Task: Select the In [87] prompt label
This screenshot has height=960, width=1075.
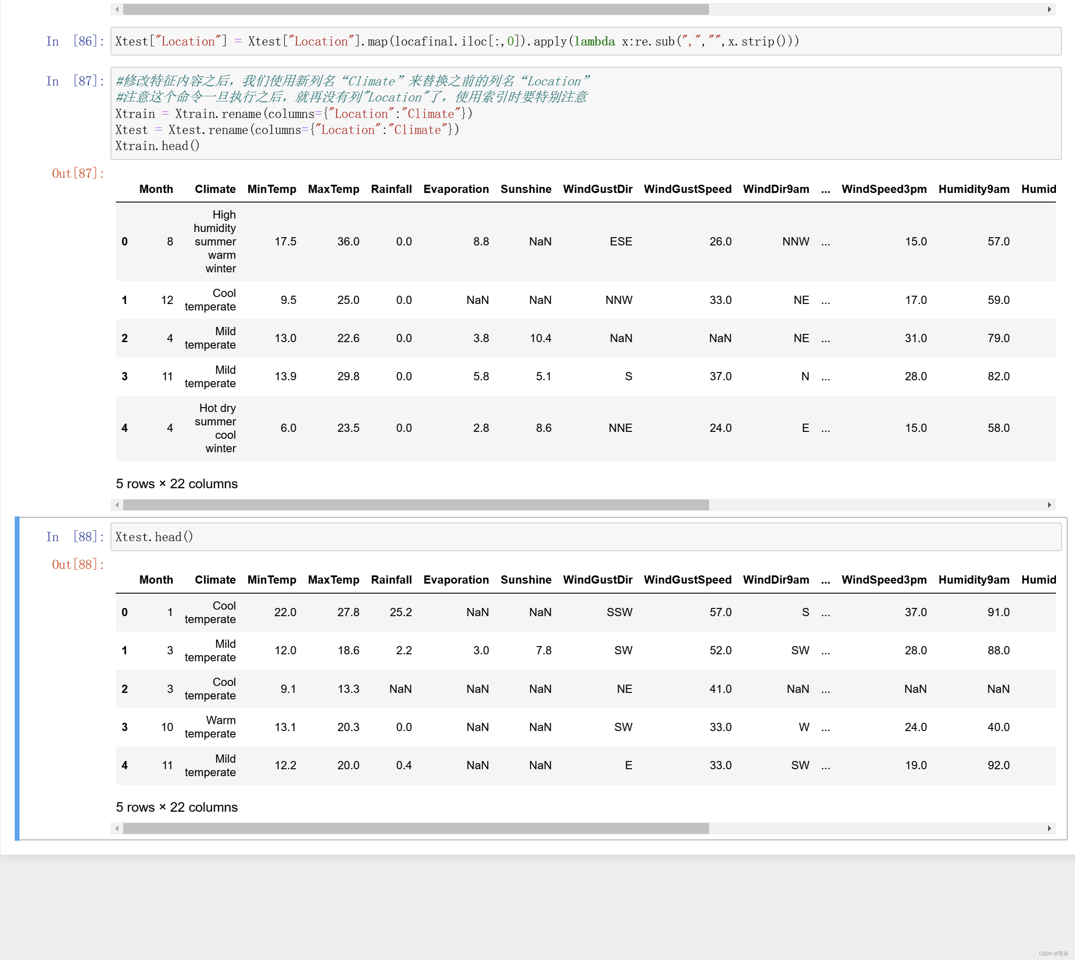Action: (75, 81)
